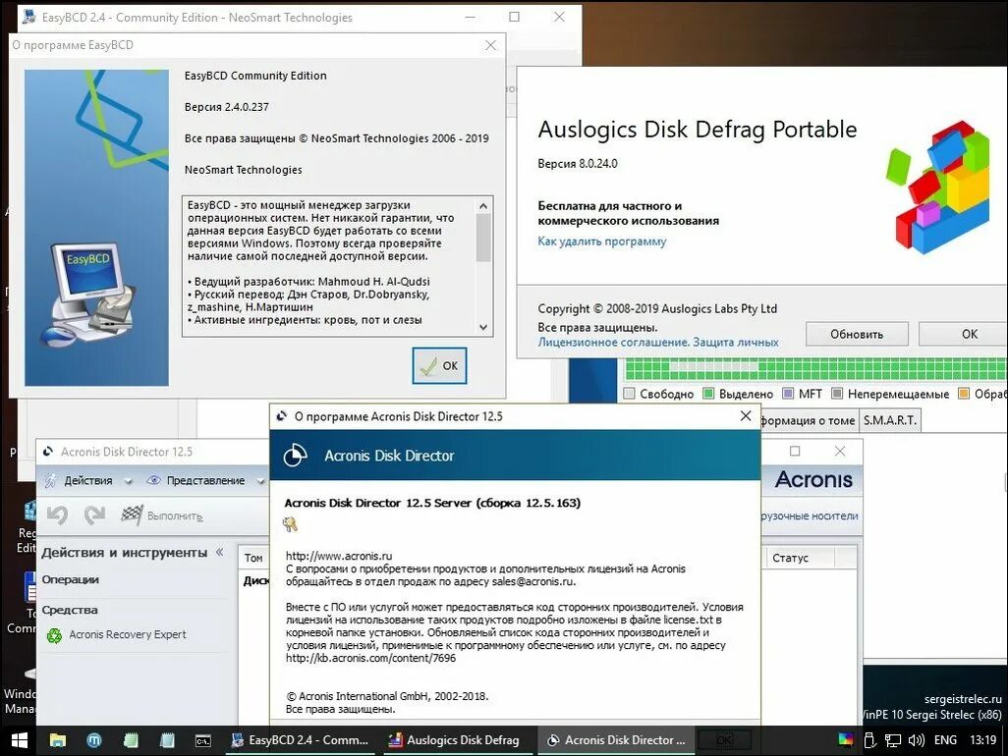This screenshot has height=756, width=1008.
Task: Click the ENG language indicator
Action: pyautogui.click(x=945, y=740)
